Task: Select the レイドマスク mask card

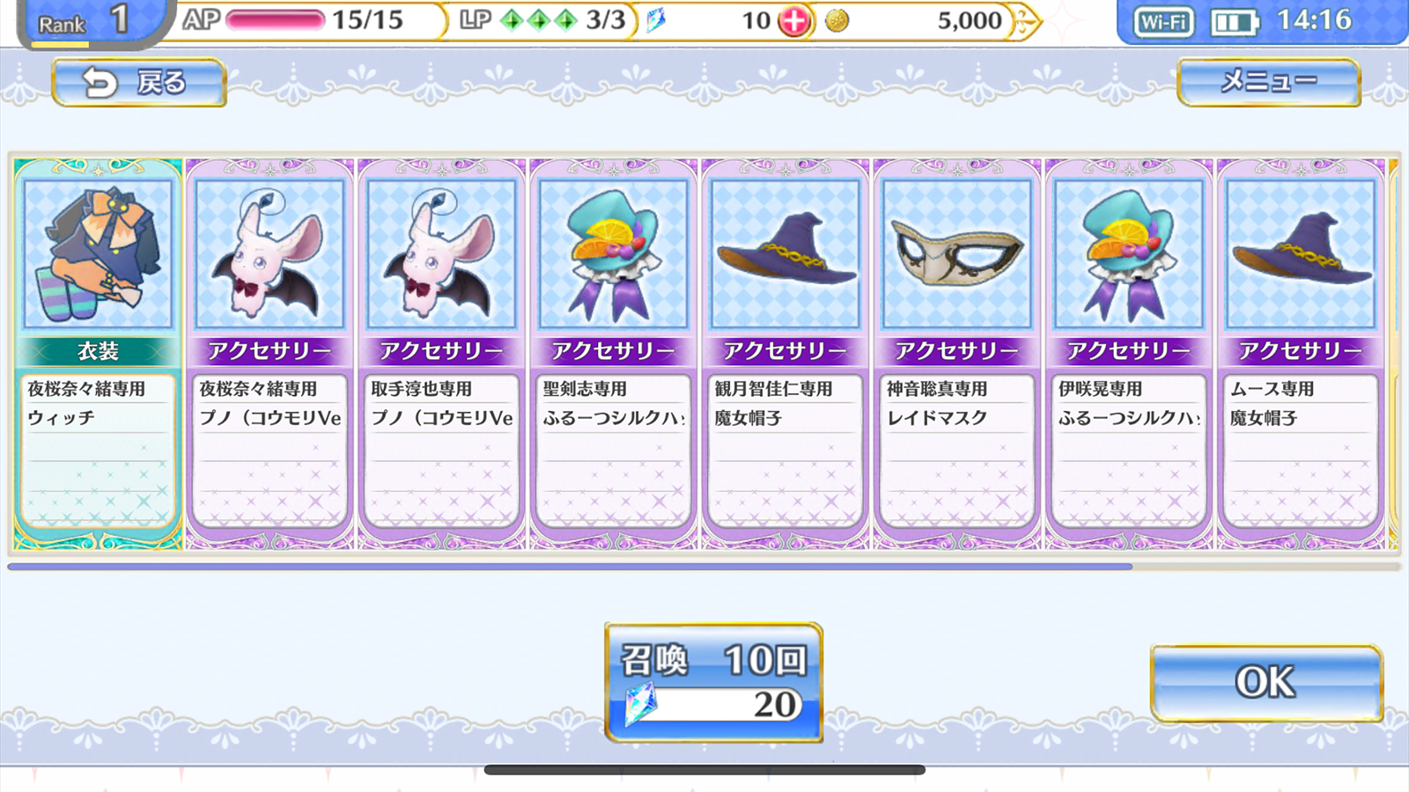Action: pos(956,354)
